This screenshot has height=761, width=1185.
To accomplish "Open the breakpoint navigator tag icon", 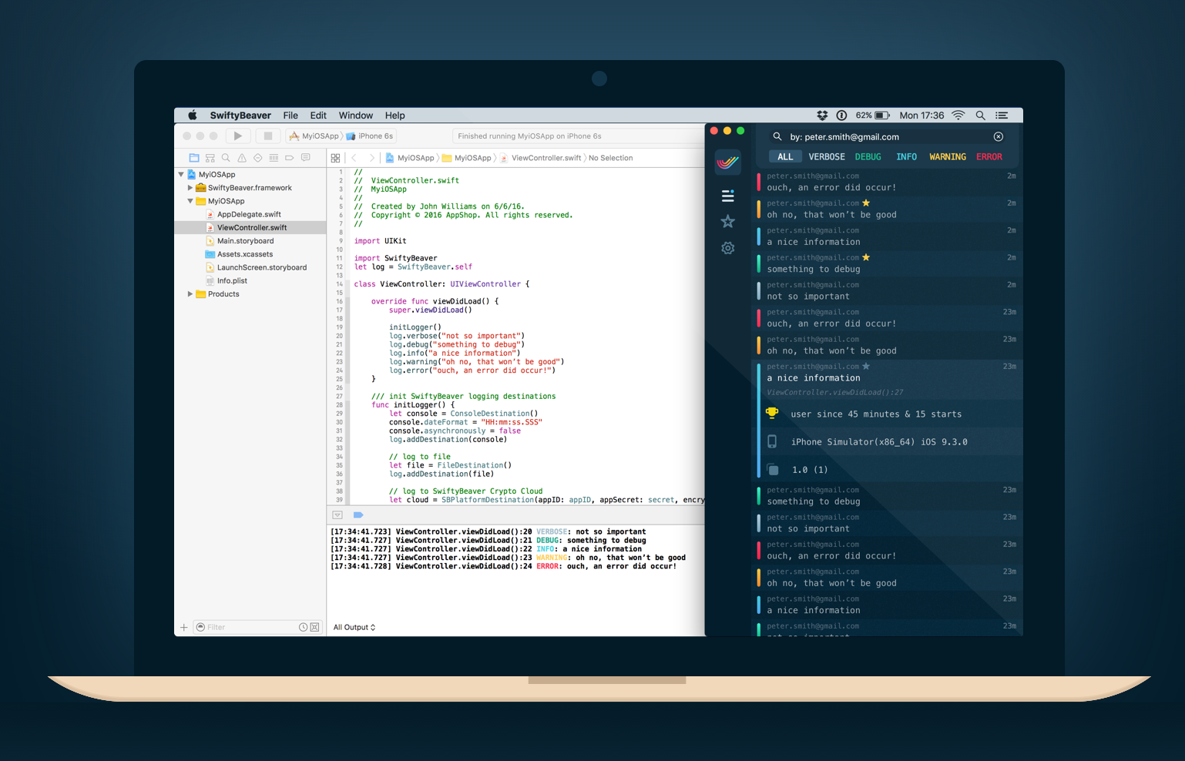I will tap(290, 158).
